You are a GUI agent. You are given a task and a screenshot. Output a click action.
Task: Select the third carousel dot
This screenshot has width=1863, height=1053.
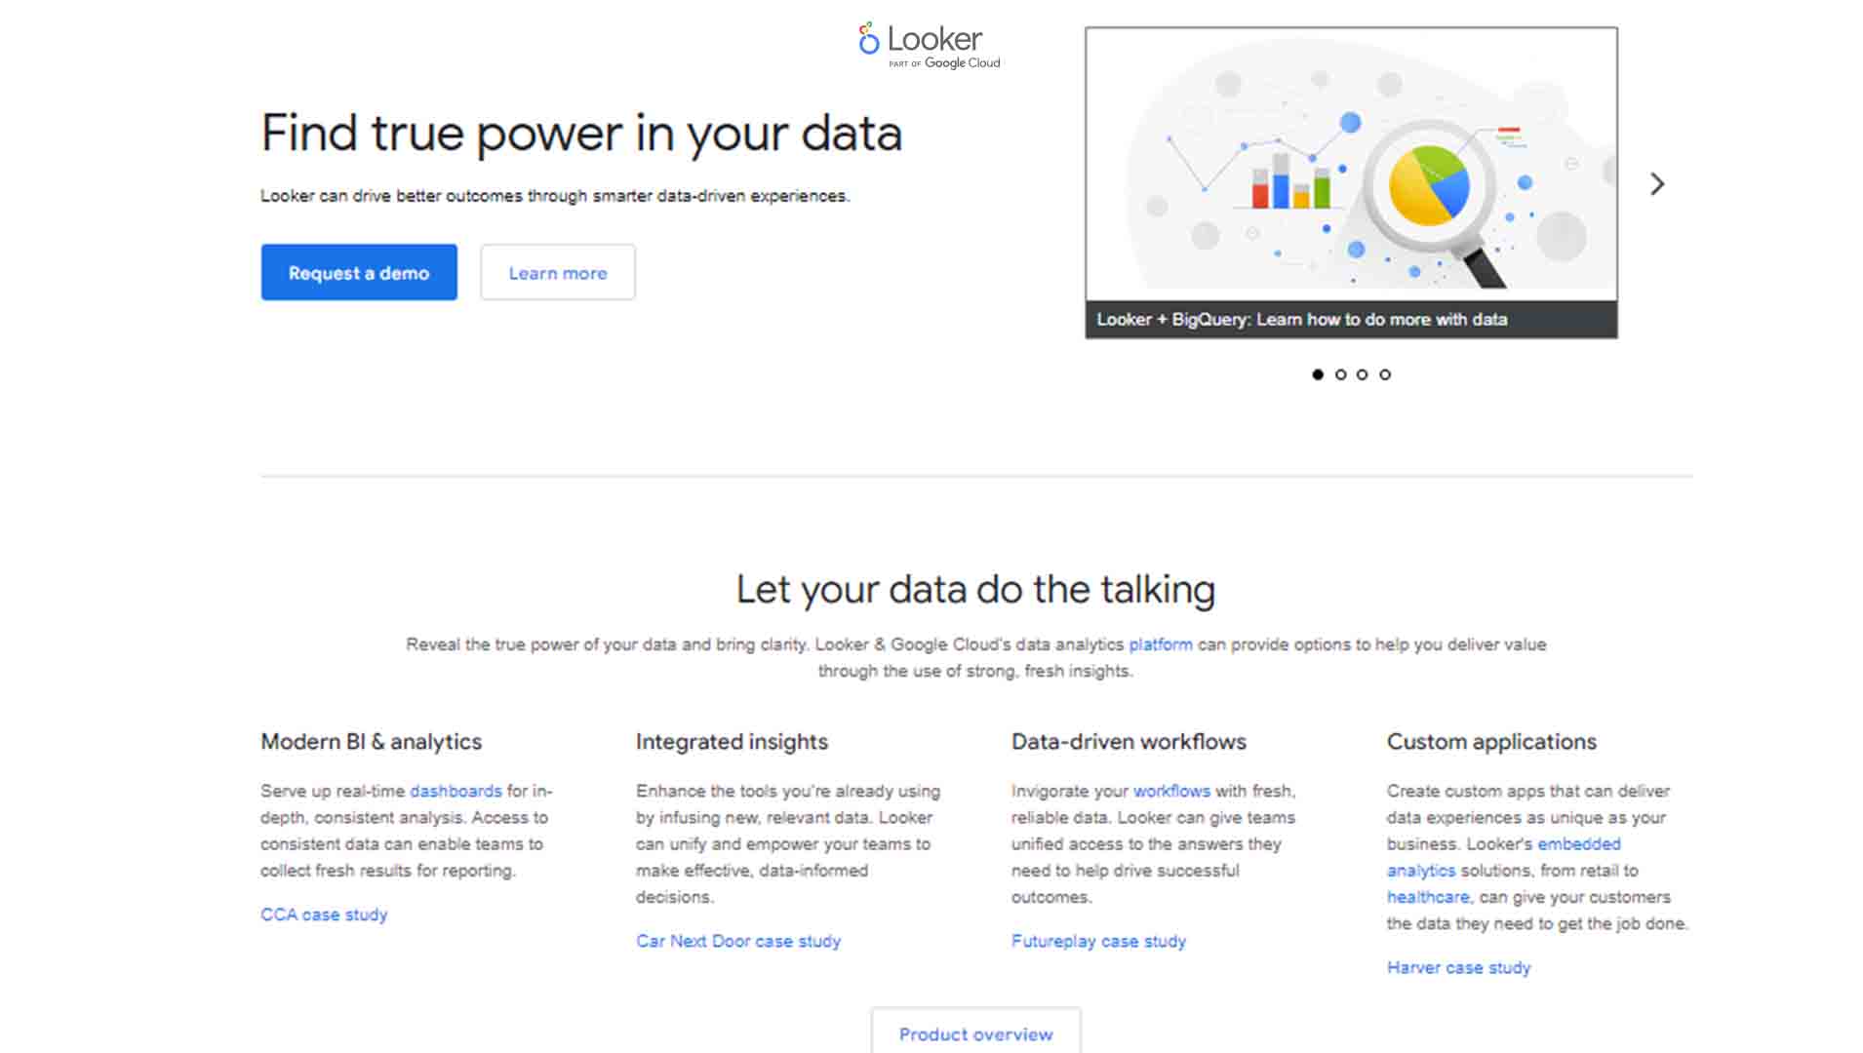pos(1363,374)
